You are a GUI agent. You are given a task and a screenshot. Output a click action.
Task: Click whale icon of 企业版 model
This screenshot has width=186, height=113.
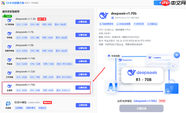(x=10, y=86)
